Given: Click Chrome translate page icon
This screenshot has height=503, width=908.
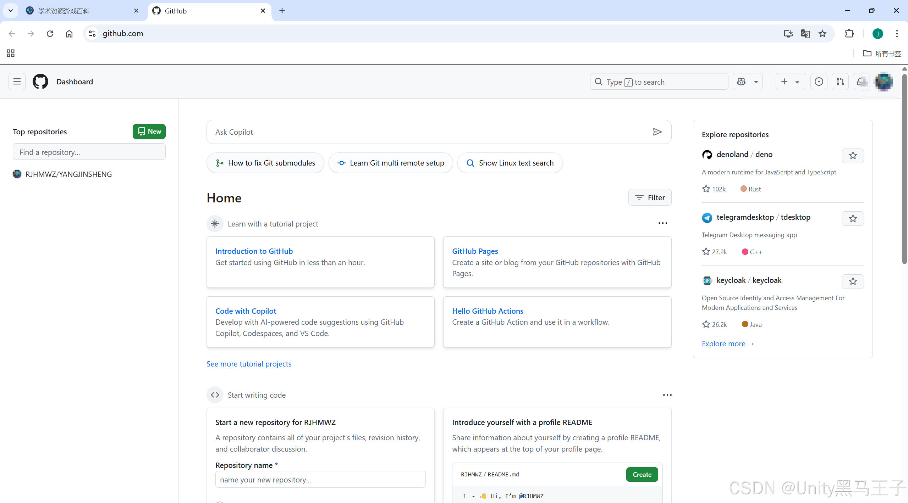Looking at the screenshot, I should pyautogui.click(x=805, y=34).
